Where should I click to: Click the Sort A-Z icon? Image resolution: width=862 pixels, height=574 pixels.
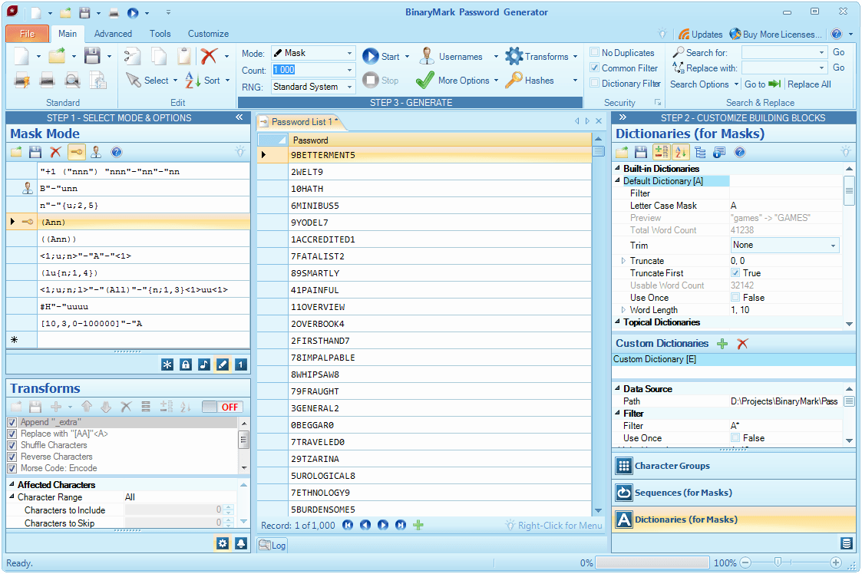tap(193, 81)
